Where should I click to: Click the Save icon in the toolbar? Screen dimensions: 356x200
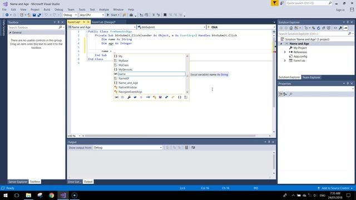click(x=34, y=15)
